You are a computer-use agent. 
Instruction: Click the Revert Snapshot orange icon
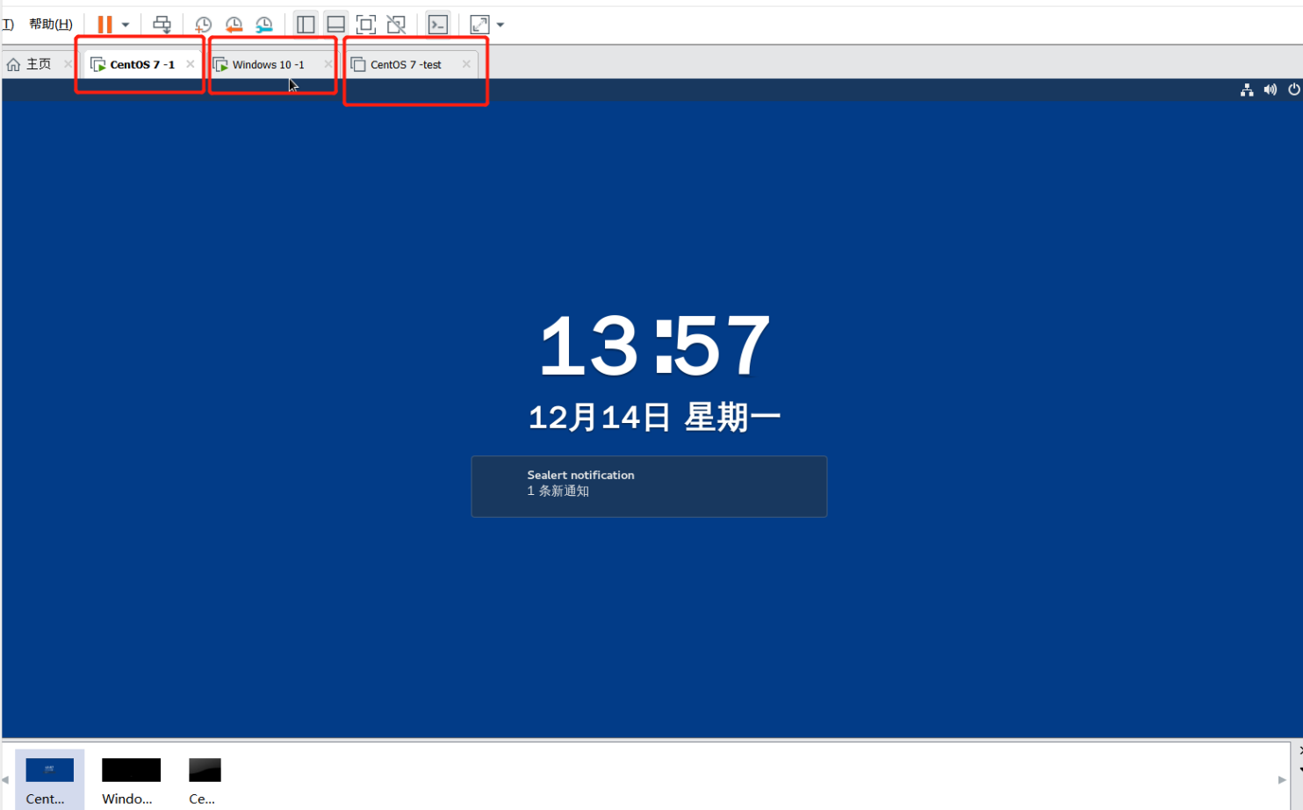[234, 24]
